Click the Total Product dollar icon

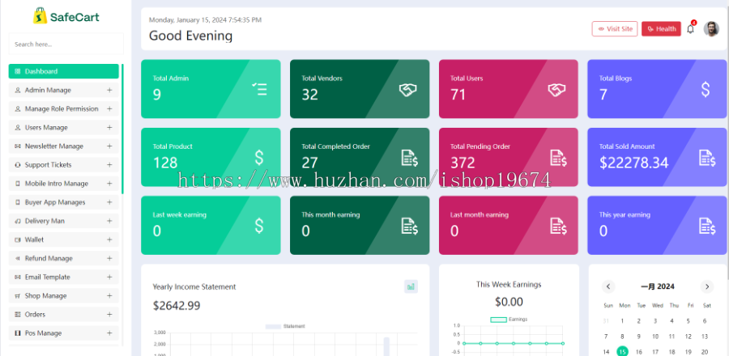(x=259, y=158)
